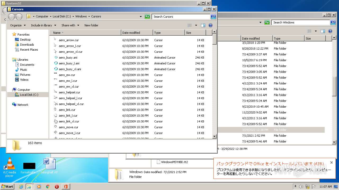Click Windows Explorer in the taskbar
The width and height of the screenshot is (339, 190).
[29, 187]
